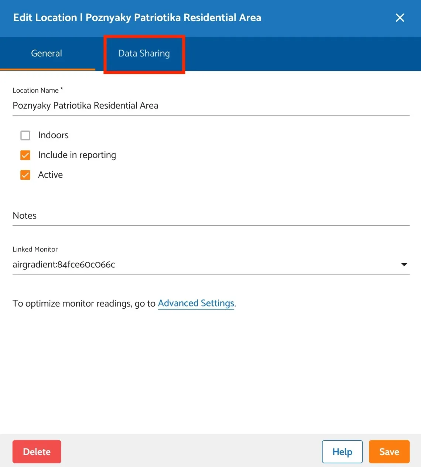Click the orange Active checkmark icon
421x467 pixels.
(25, 175)
